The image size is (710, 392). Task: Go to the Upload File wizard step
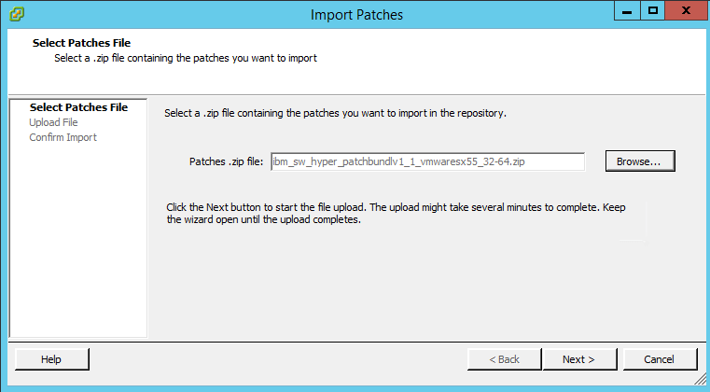pyautogui.click(x=53, y=122)
